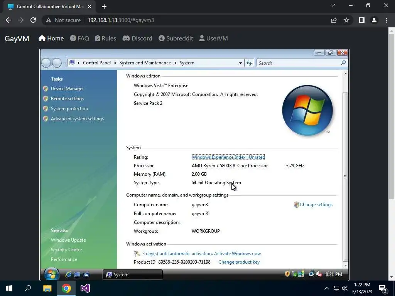This screenshot has height=296, width=395.
Task: Open Security Center under See also
Action: point(66,250)
